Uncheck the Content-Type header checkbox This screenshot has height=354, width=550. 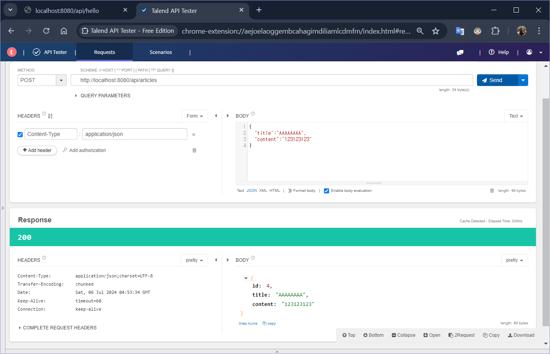[x=20, y=134]
